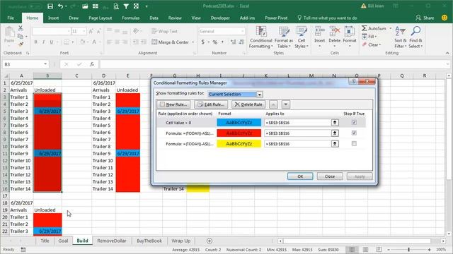The height and width of the screenshot is (254, 453).
Task: Click the AutoSum sigma icon
Action: 365,28
